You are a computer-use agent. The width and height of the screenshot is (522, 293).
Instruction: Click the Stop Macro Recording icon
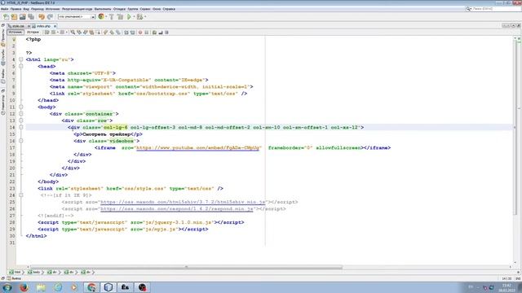[147, 33]
